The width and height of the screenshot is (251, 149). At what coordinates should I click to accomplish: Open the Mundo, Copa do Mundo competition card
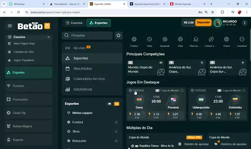pyautogui.click(x=146, y=68)
